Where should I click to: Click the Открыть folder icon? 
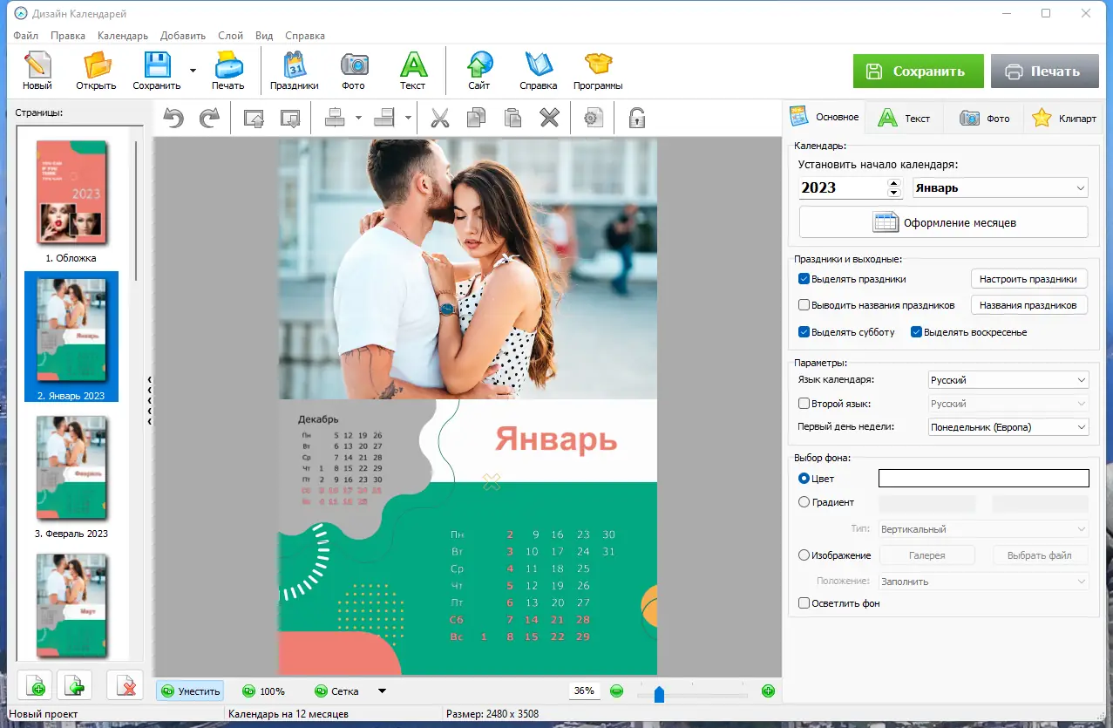96,71
